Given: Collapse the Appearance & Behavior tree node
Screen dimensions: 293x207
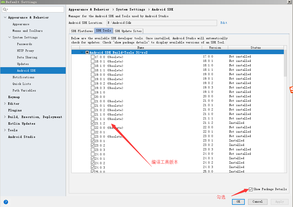Looking at the screenshot, I should click(x=5, y=17).
